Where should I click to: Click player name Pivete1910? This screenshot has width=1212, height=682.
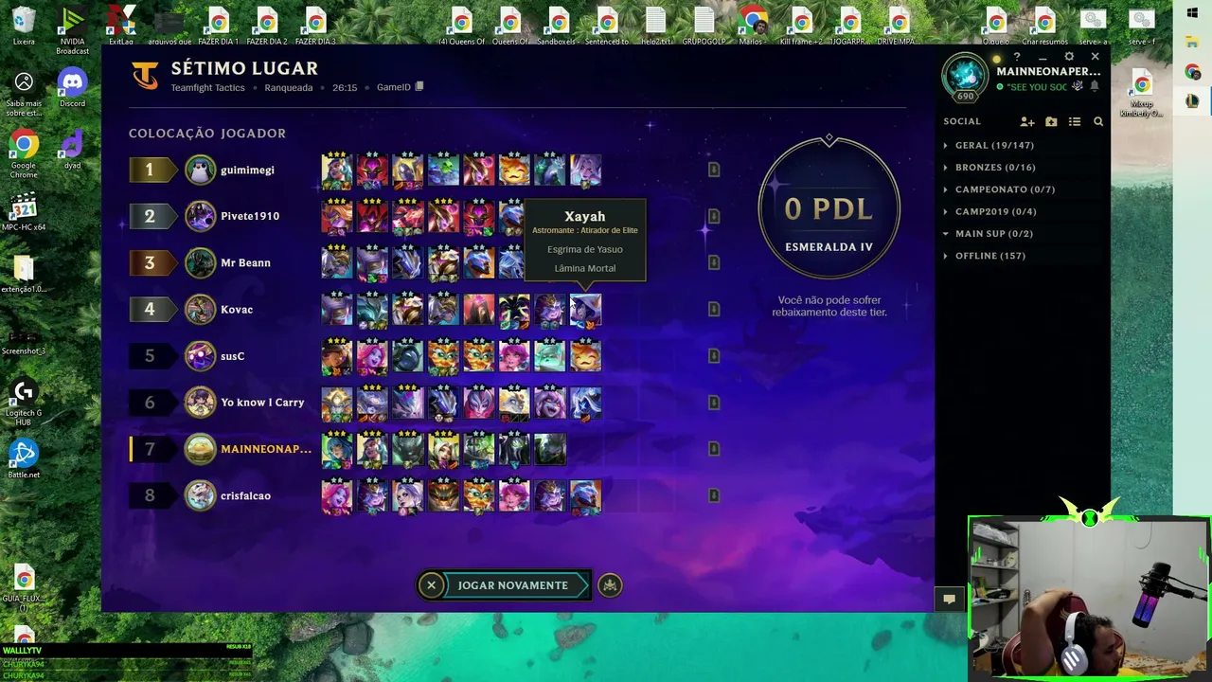tap(250, 216)
